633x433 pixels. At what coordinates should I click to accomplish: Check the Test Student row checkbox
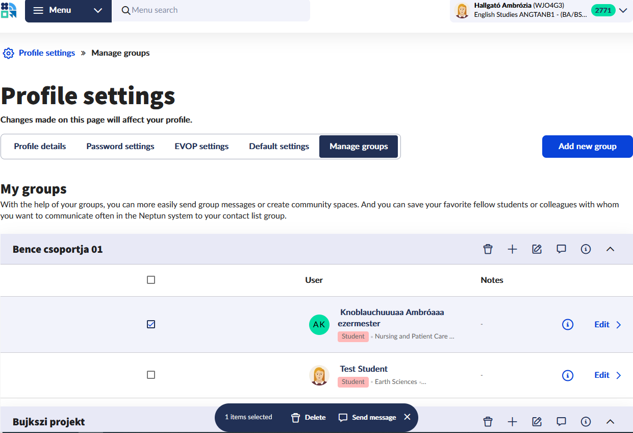click(x=151, y=375)
